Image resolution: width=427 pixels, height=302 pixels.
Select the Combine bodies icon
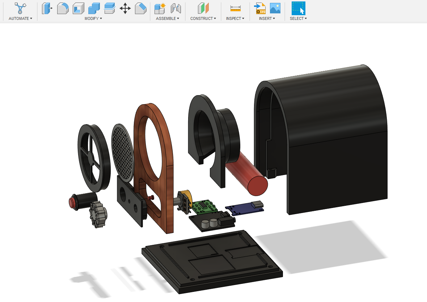(x=94, y=8)
